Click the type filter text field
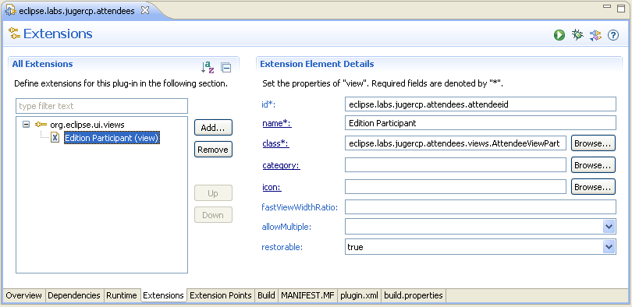632x307 pixels. coord(102,106)
